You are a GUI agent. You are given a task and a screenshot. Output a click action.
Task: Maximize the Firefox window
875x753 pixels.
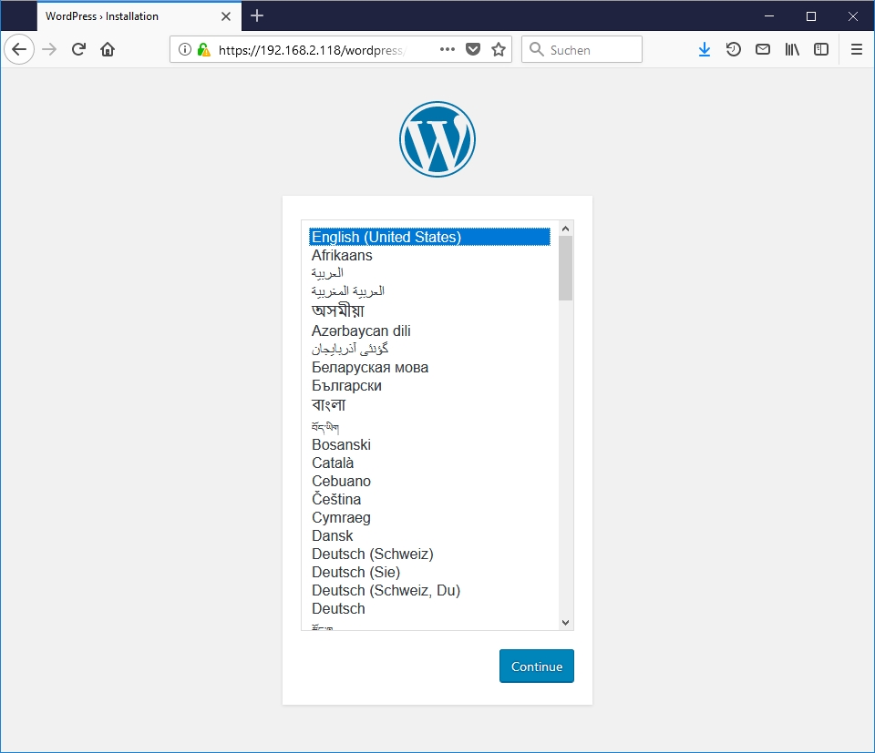811,16
